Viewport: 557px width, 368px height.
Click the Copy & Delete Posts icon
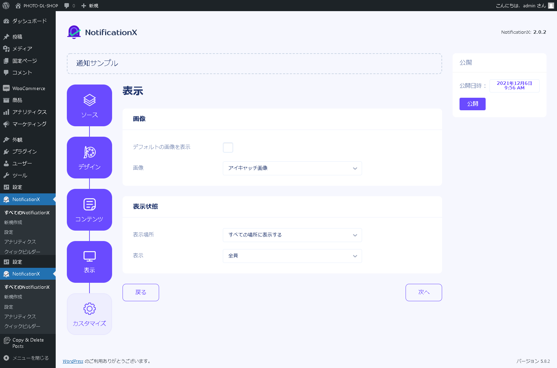(x=7, y=341)
